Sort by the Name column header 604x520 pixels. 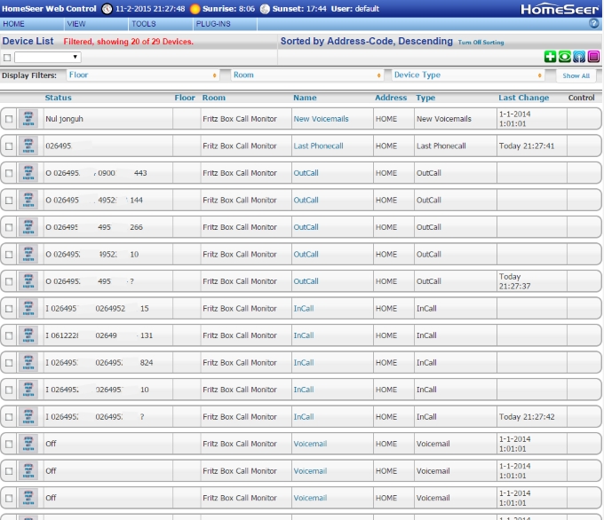[305, 98]
